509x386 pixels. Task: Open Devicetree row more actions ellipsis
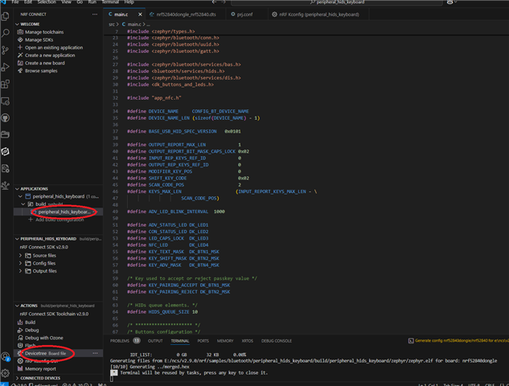[95, 353]
